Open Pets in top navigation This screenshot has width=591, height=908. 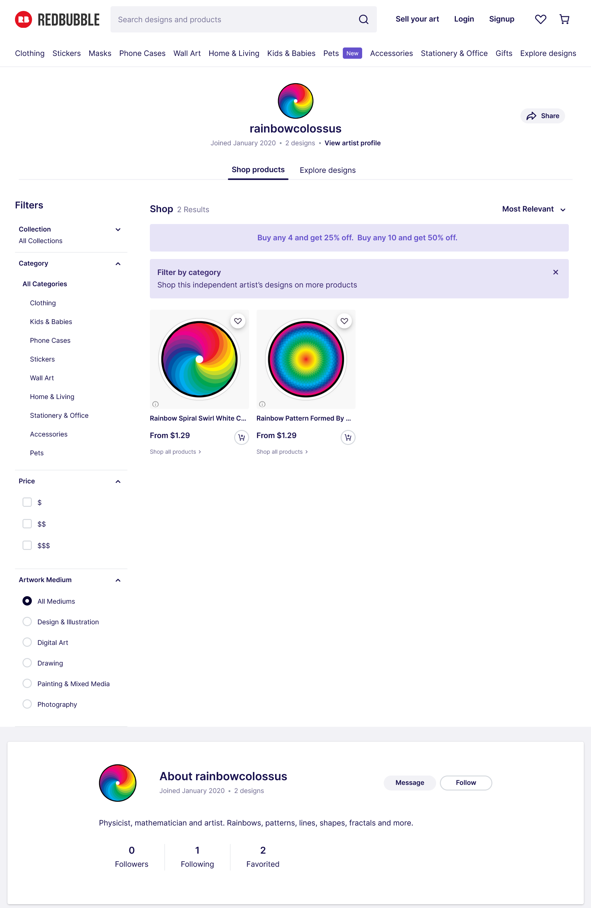point(331,53)
